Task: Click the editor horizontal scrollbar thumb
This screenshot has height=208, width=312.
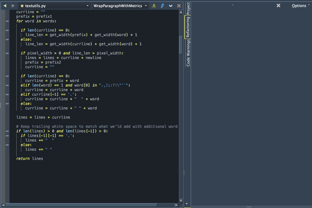Action: pyautogui.click(x=81, y=205)
